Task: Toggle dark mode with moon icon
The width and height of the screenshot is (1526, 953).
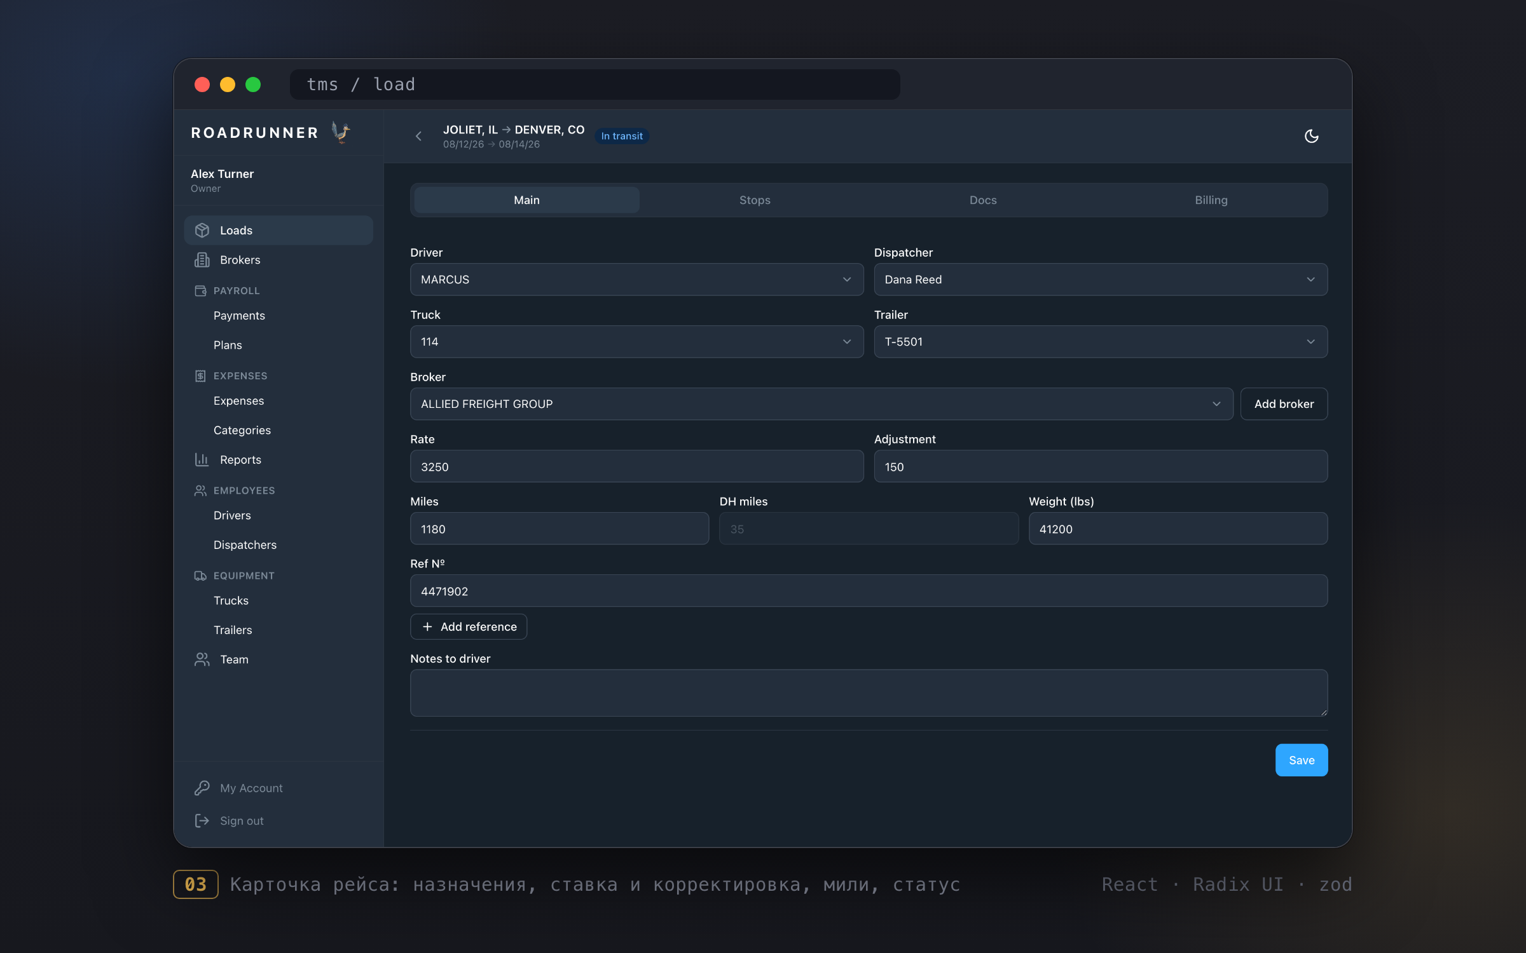Action: tap(1311, 136)
